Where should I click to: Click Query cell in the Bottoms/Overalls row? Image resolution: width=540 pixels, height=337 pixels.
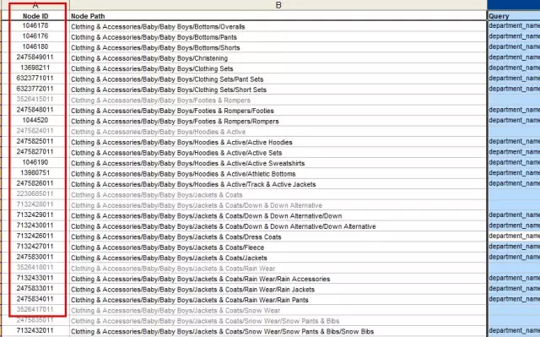pyautogui.click(x=514, y=26)
